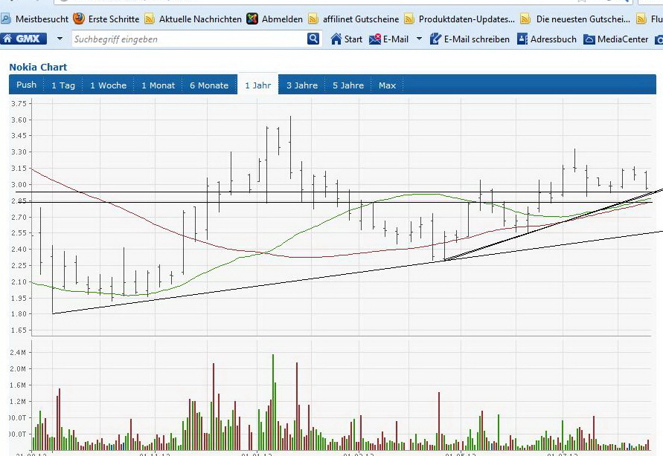The image size is (663, 456).
Task: Open MediaCenter in the GMX toolbar
Action: coord(622,39)
